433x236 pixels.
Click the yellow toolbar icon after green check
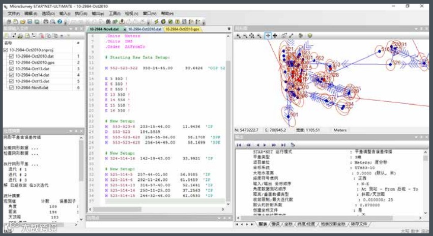point(177,21)
